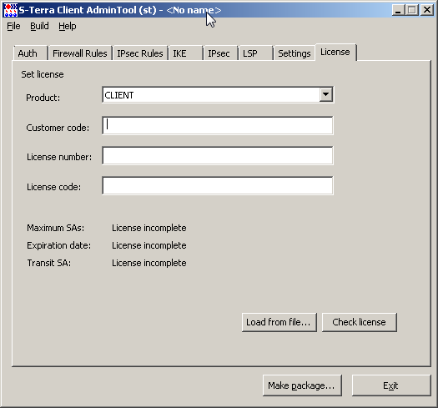The width and height of the screenshot is (438, 408).
Task: Open the Product dropdown arrow
Action: pos(325,95)
